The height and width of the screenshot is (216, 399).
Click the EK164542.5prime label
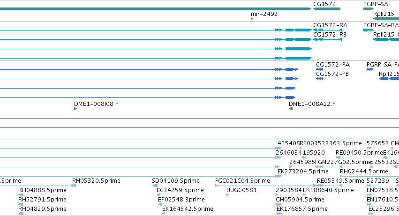tap(188, 209)
